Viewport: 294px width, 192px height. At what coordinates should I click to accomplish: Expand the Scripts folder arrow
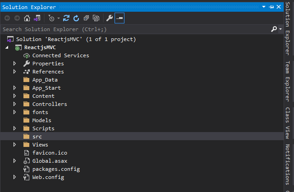(14, 128)
